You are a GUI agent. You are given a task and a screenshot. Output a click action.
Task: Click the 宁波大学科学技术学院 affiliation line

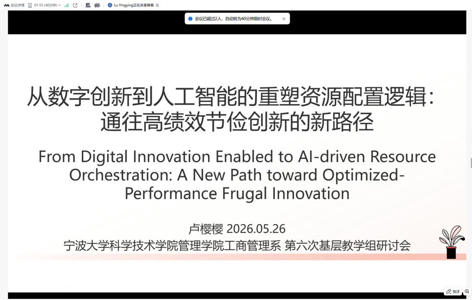point(237,246)
